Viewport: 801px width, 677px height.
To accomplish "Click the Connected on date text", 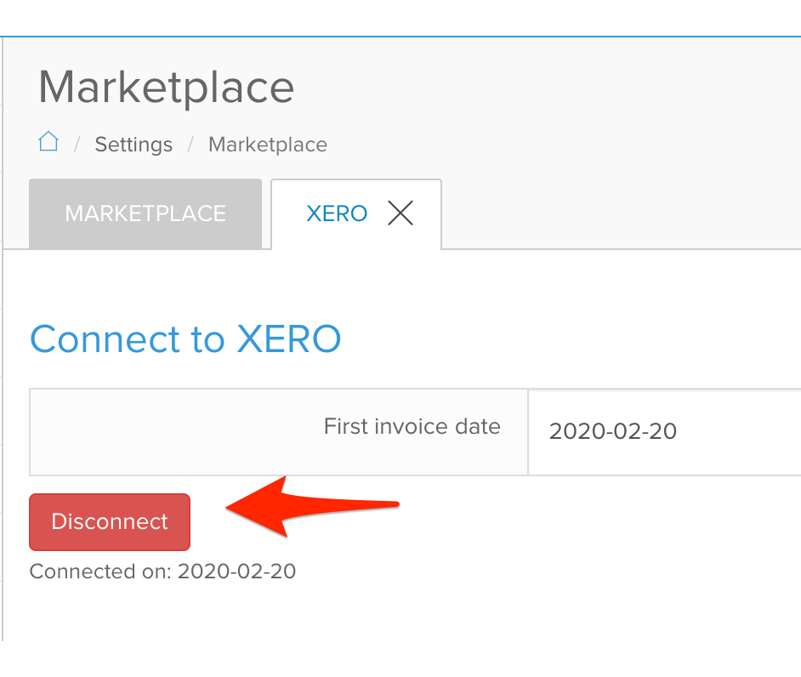I will pos(162,571).
